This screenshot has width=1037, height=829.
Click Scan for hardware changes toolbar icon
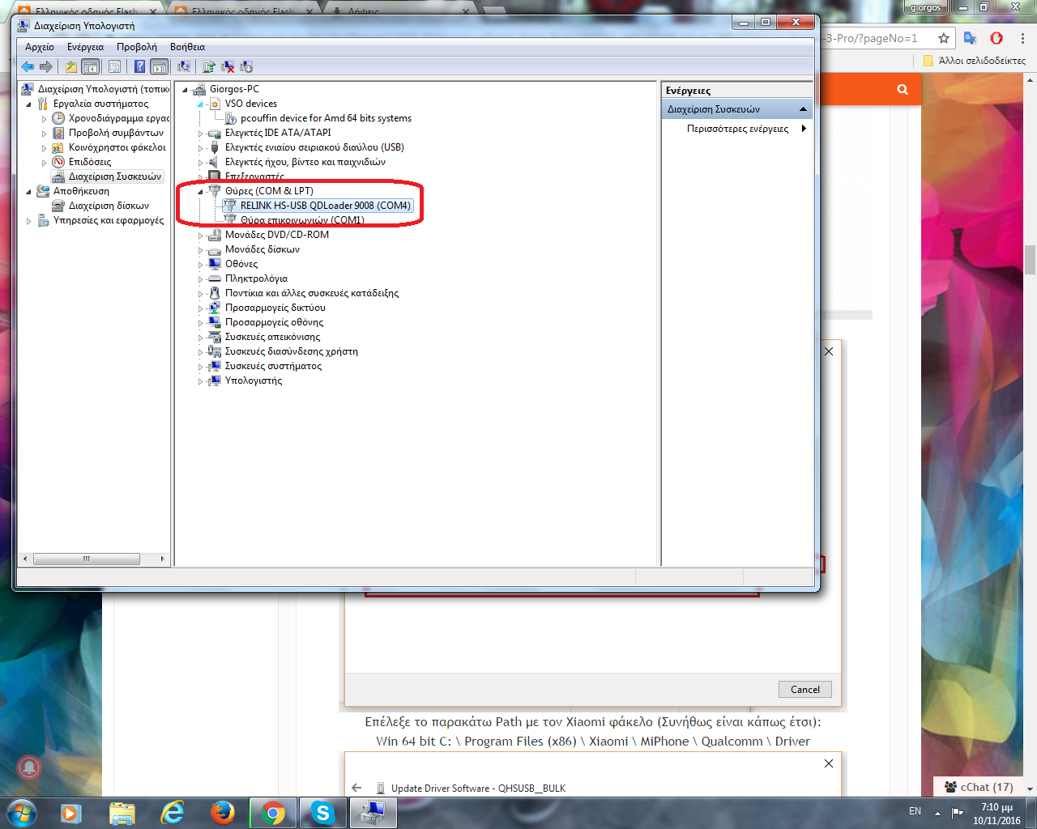(185, 66)
